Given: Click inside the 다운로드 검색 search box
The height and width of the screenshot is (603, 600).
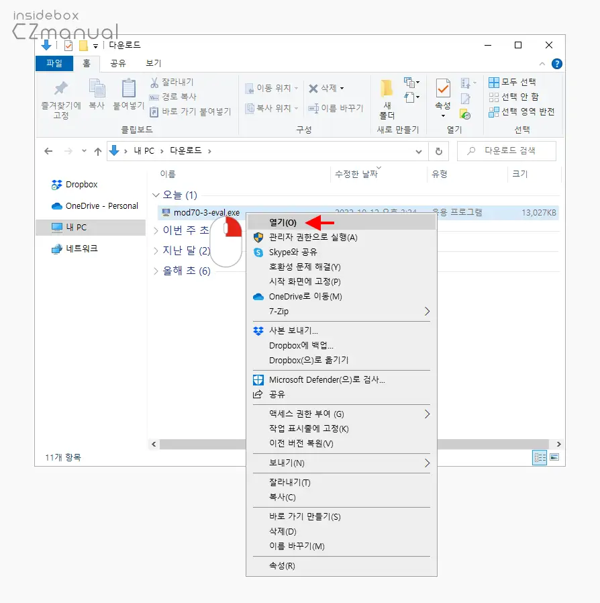Looking at the screenshot, I should [507, 150].
